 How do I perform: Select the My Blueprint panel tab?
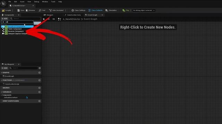[9, 64]
